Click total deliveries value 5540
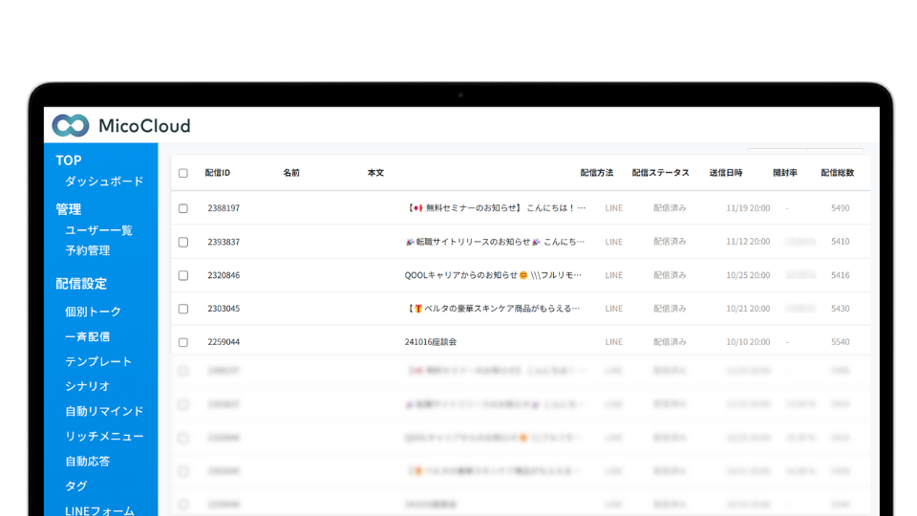The image size is (917, 516). (x=841, y=342)
